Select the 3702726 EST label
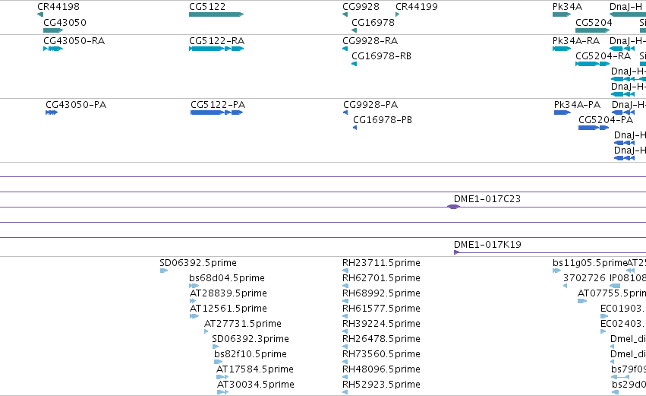The width and height of the screenshot is (646, 396). click(585, 278)
